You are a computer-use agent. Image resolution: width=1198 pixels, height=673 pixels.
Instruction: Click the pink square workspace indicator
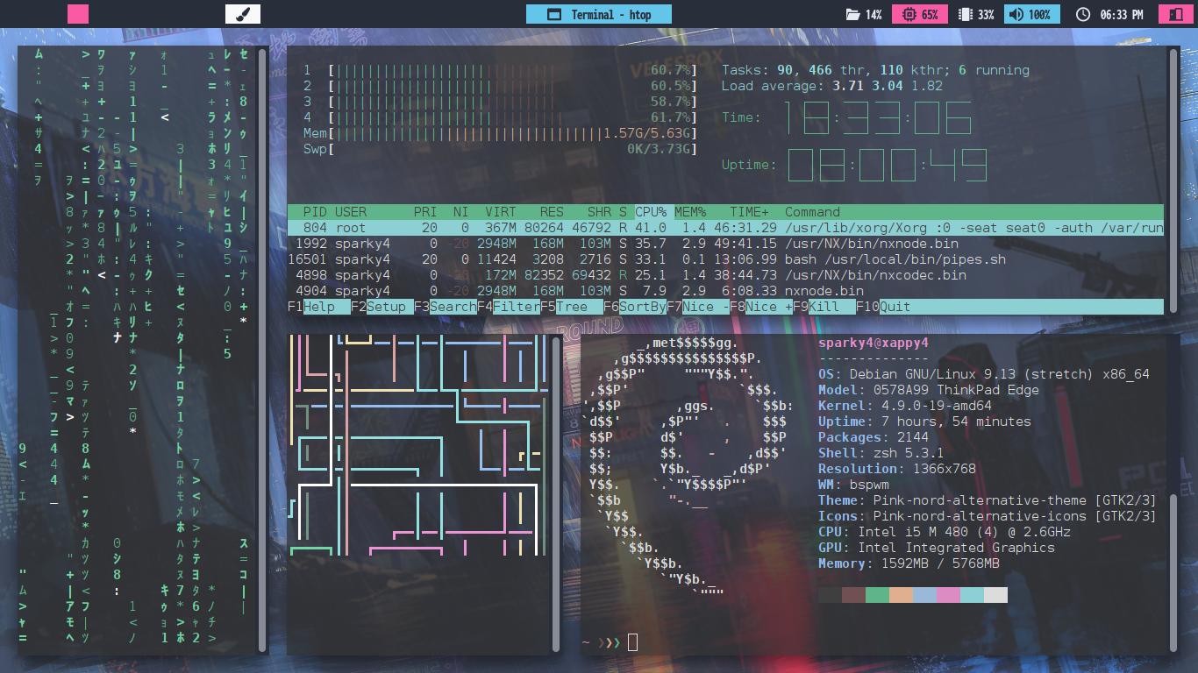click(78, 14)
